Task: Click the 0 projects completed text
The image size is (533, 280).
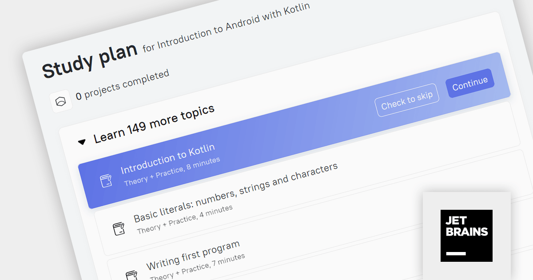Action: tap(123, 84)
